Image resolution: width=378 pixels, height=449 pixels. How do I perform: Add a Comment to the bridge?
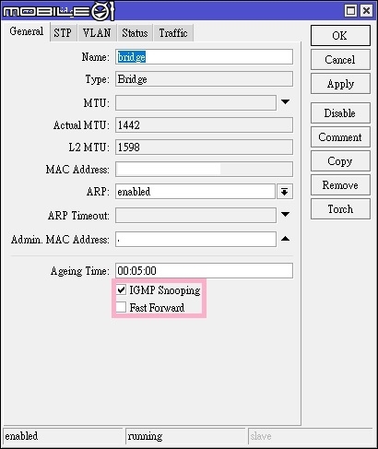pyautogui.click(x=340, y=137)
